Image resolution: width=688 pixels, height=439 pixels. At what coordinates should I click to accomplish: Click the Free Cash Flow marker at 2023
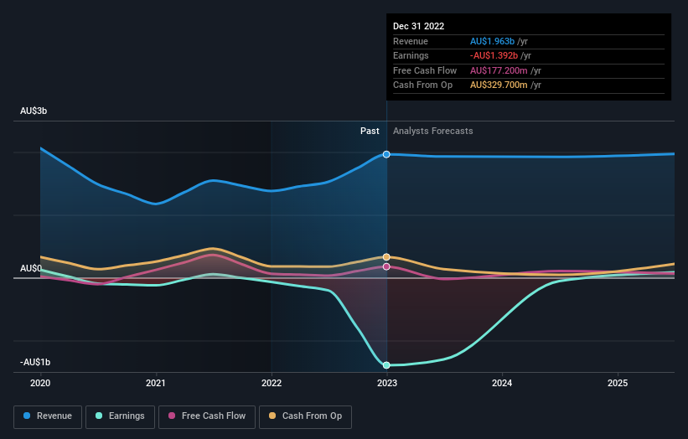click(x=386, y=266)
